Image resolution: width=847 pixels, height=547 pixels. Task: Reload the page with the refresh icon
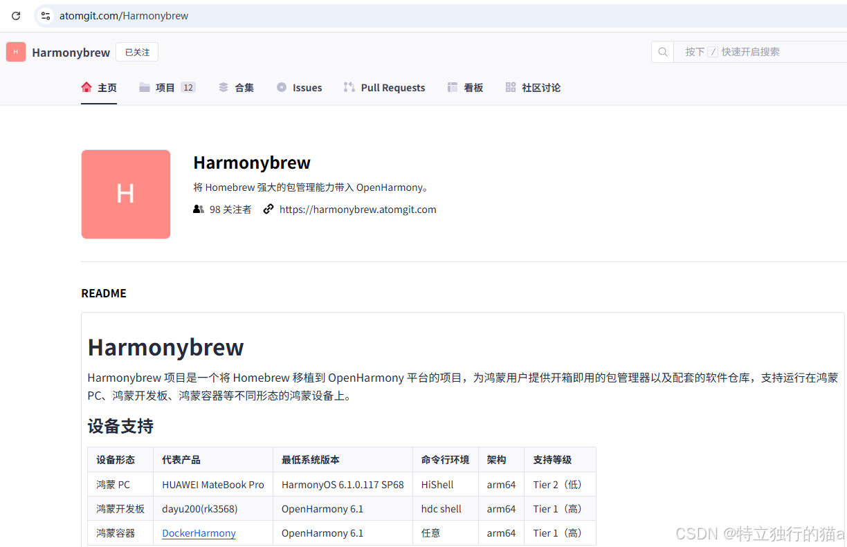click(x=16, y=15)
